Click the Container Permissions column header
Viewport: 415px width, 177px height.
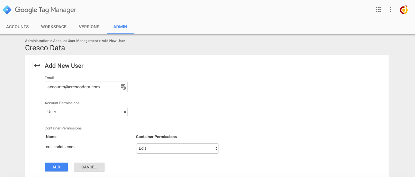click(x=156, y=137)
